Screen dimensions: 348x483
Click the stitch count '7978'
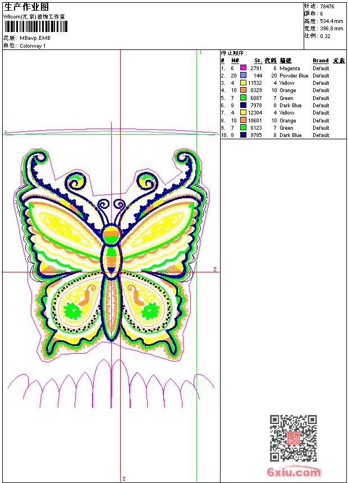[256, 106]
